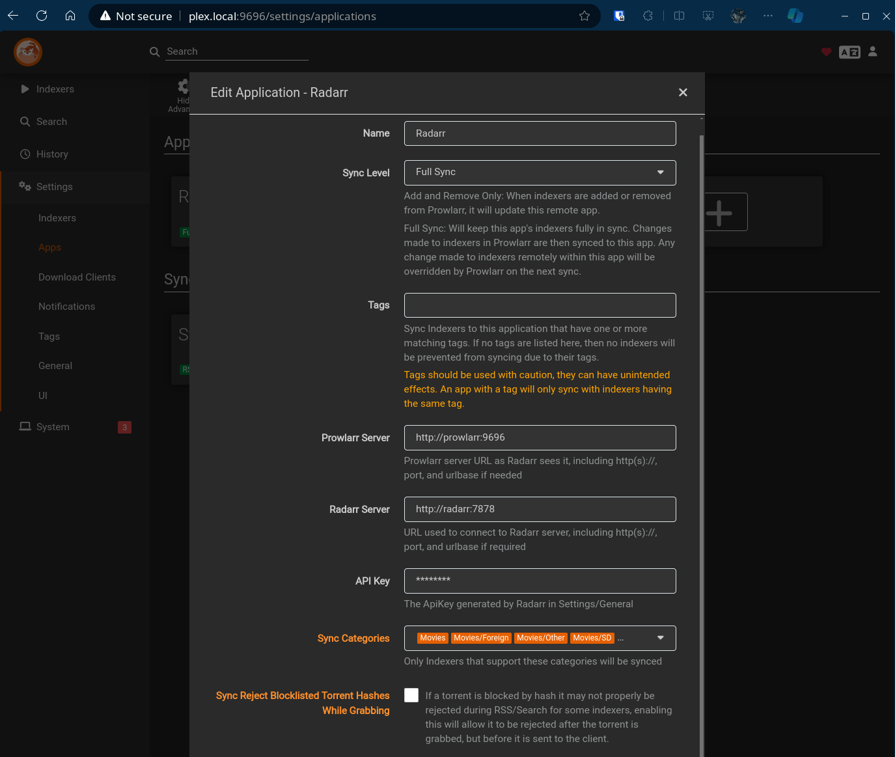The width and height of the screenshot is (895, 757).
Task: Bookmark page with the star icon
Action: tap(584, 16)
